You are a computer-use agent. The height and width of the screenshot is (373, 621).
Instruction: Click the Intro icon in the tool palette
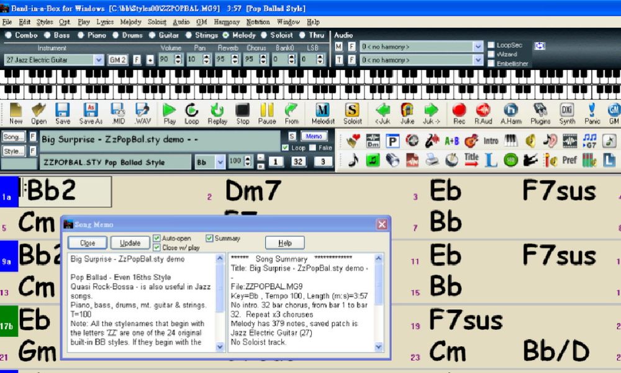[491, 141]
